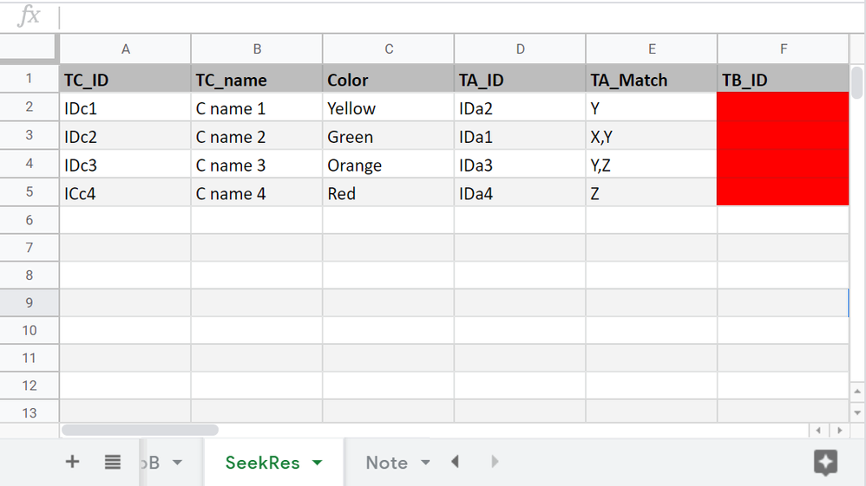The image size is (866, 486).
Task: Click vertical scroll up arrow
Action: (x=857, y=392)
